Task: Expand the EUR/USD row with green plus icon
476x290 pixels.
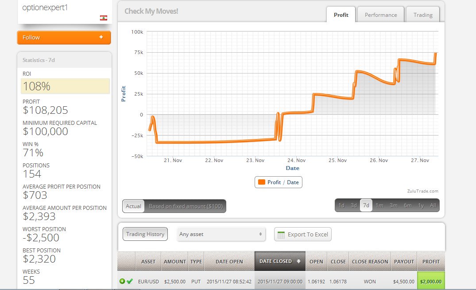Action: [122, 281]
